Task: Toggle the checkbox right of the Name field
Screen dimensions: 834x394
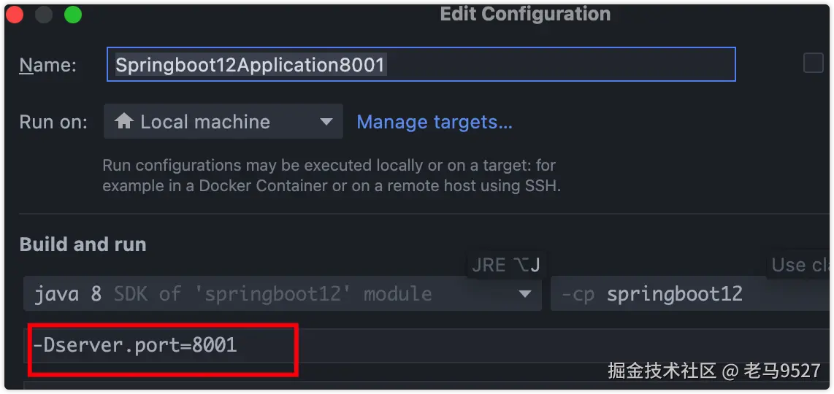Action: tap(813, 63)
